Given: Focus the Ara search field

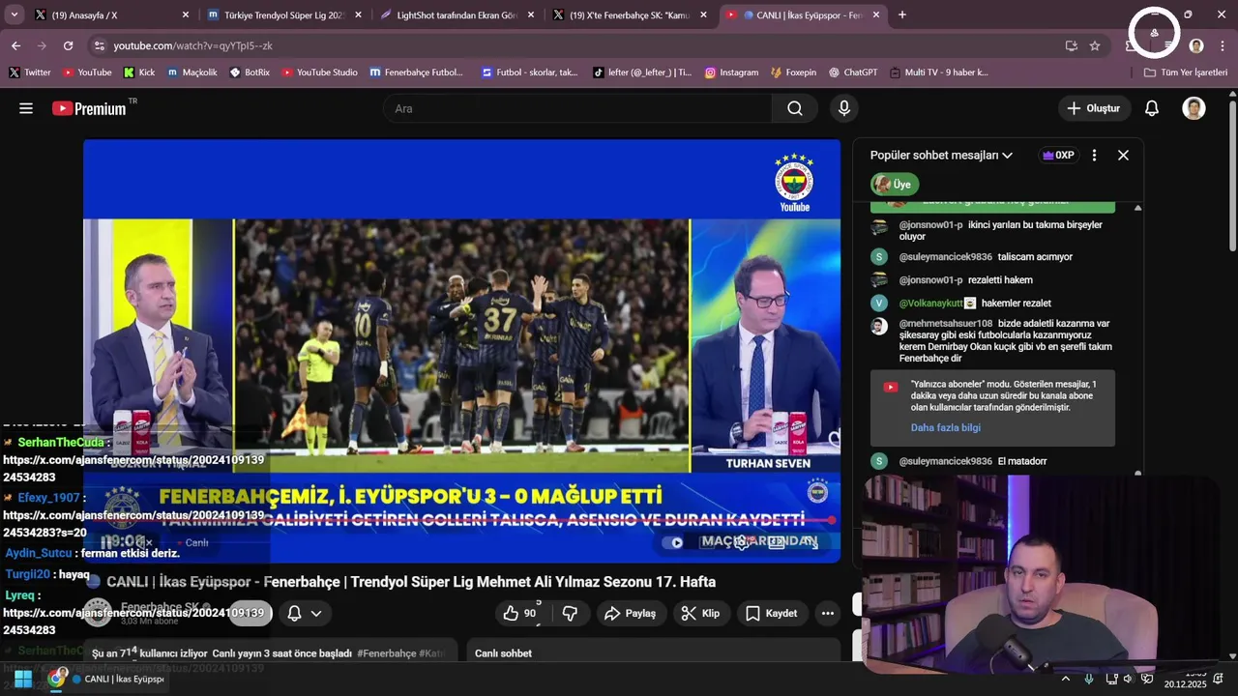Looking at the screenshot, I should (x=577, y=108).
